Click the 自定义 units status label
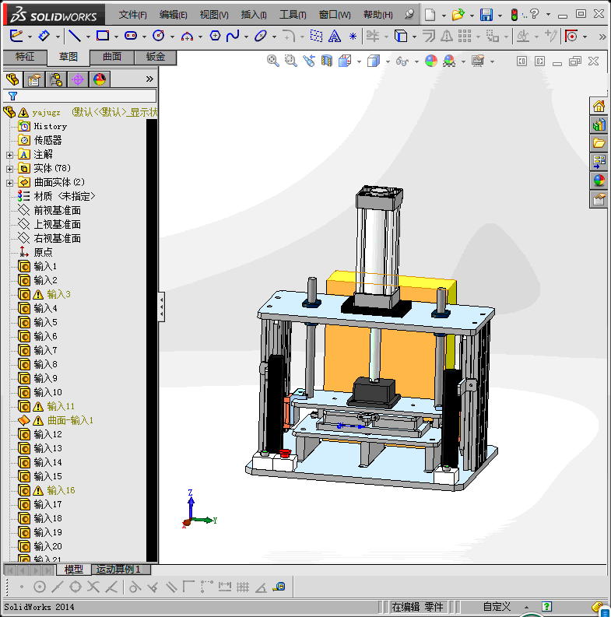611x617 pixels. coord(497,606)
